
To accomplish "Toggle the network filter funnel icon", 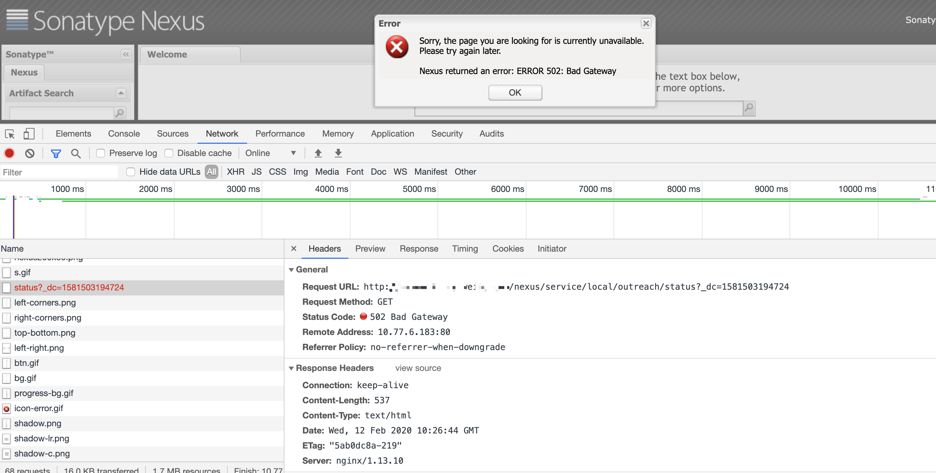I will (x=56, y=153).
